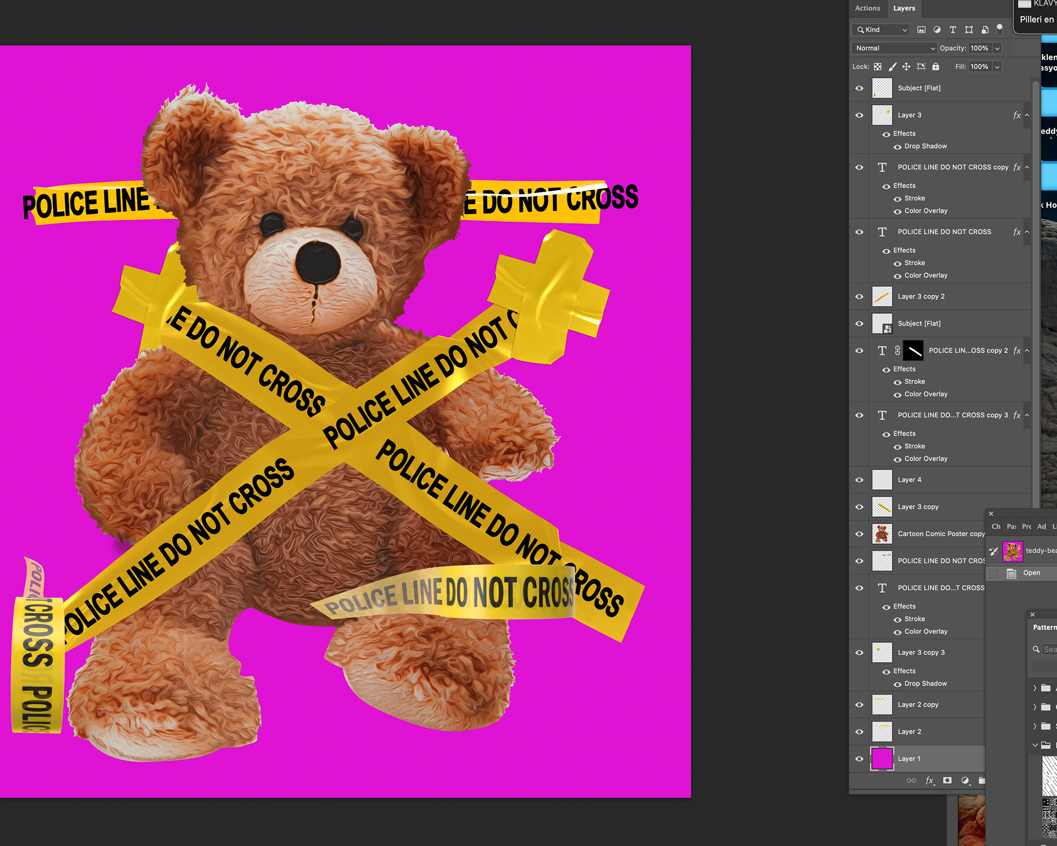The image size is (1057, 846).
Task: Click the magenta Layer 1 thumbnail
Action: point(882,759)
